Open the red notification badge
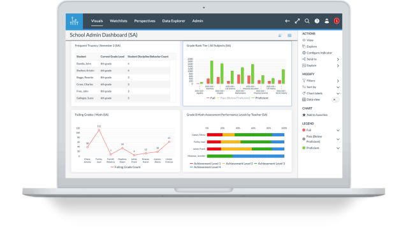This screenshot has height=230, width=408. pyautogui.click(x=337, y=21)
